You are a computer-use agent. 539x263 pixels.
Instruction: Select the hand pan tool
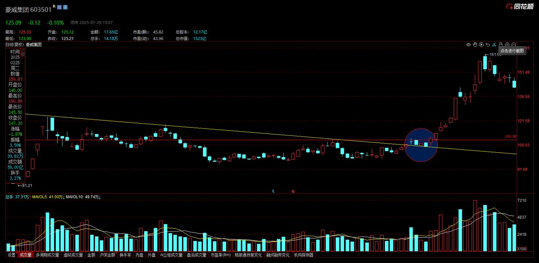(475, 45)
